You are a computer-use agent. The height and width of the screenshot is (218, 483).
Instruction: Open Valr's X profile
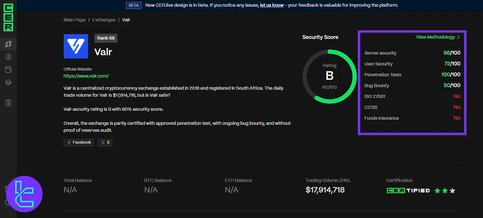(105, 142)
